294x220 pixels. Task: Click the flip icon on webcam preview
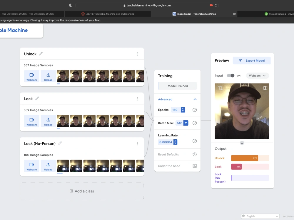tap(265, 88)
